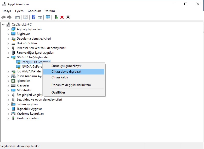204x149 pixels.
Task: Open the Dosya menu
Action: (7, 11)
